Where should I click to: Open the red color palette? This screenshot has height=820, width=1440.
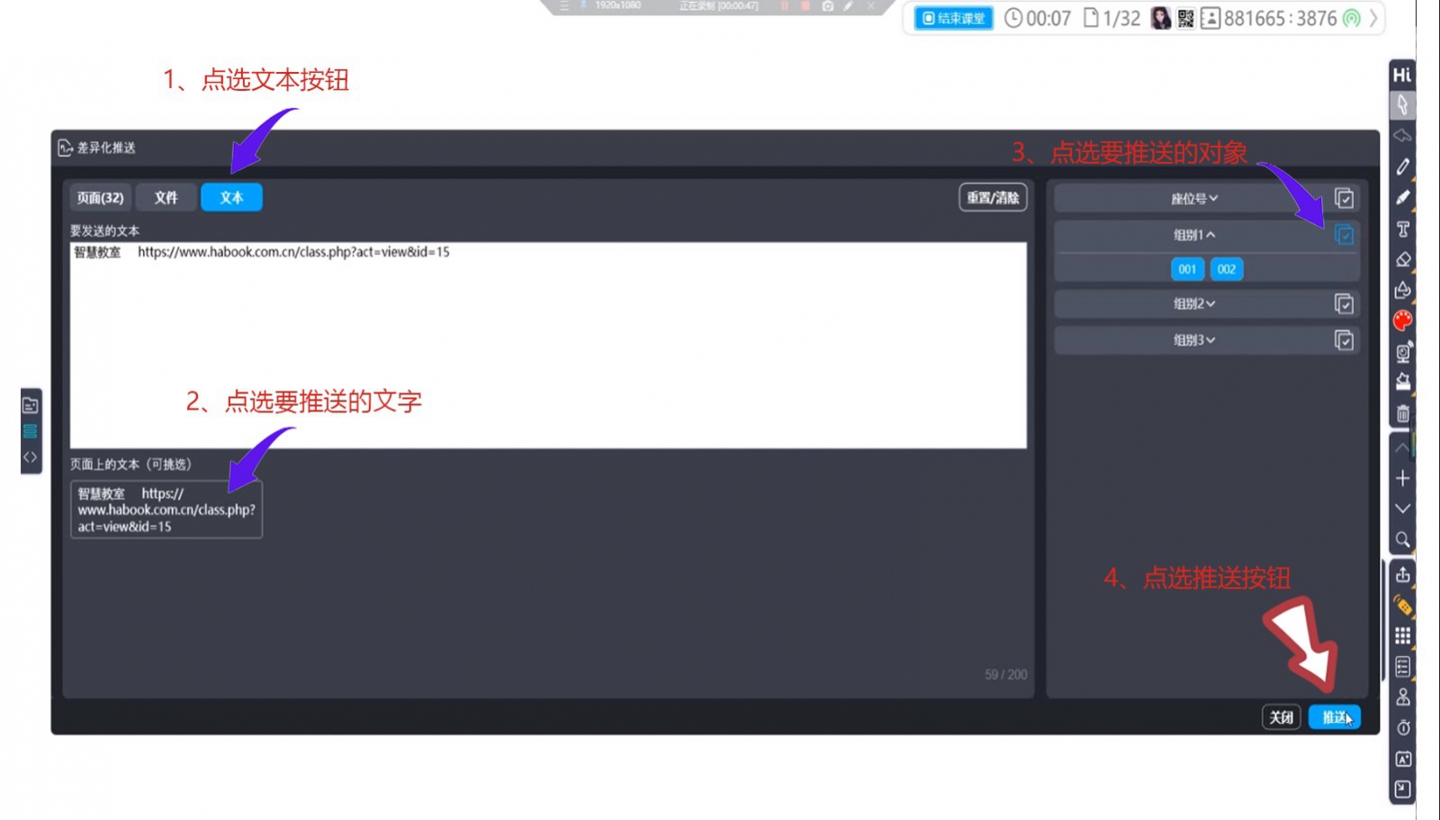[x=1402, y=320]
